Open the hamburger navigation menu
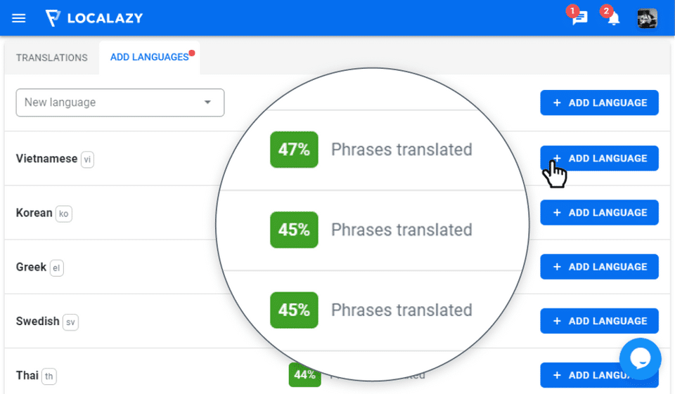Screen dimensions: 675x394 click(x=19, y=18)
